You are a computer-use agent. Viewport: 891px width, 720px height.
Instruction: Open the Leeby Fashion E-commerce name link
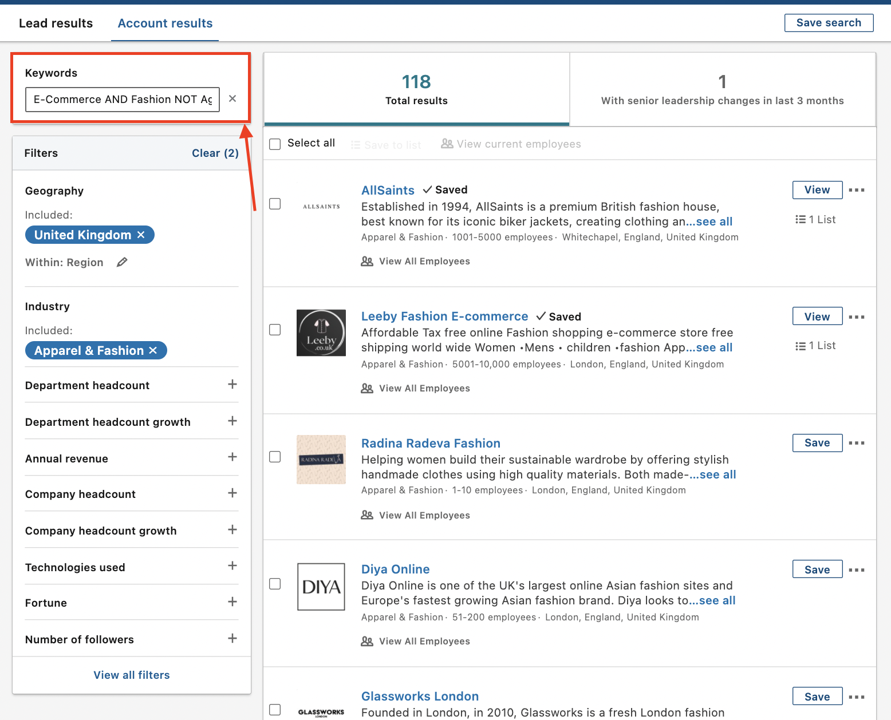point(444,317)
